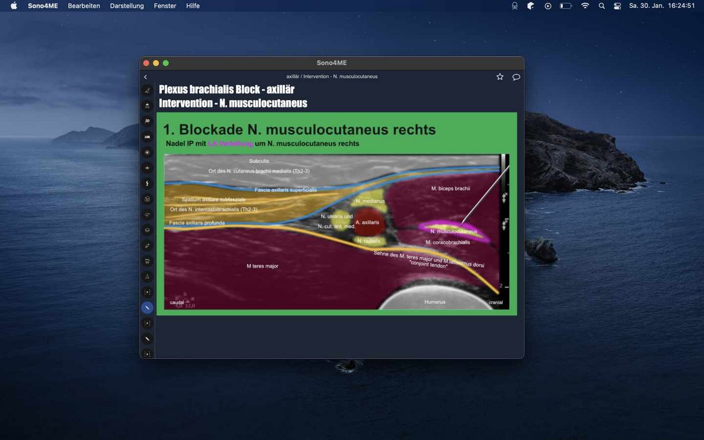704x440 pixels.
Task: Open the Fenster menu
Action: pyautogui.click(x=165, y=6)
